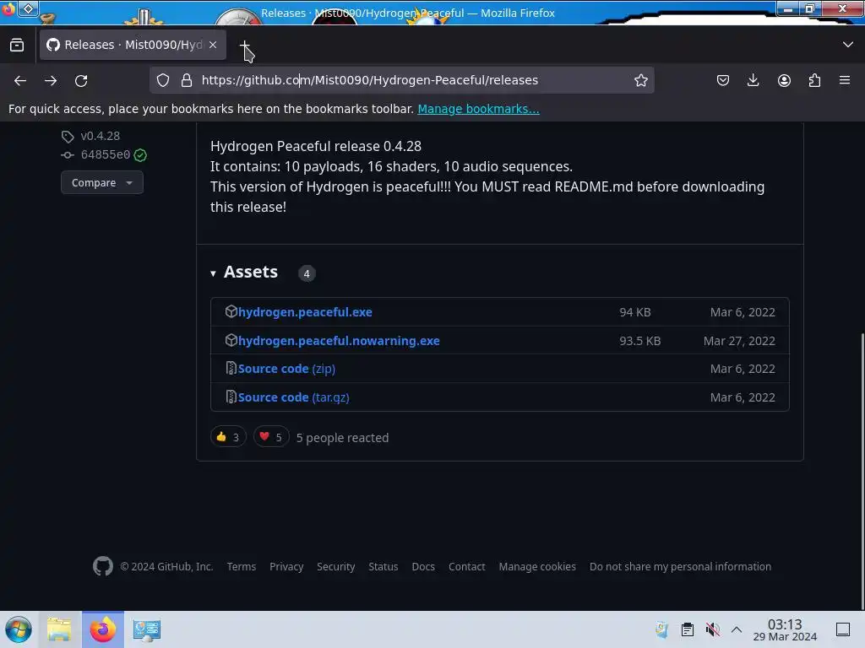
Task: Go forward with the browser forward arrow
Action: (x=51, y=80)
